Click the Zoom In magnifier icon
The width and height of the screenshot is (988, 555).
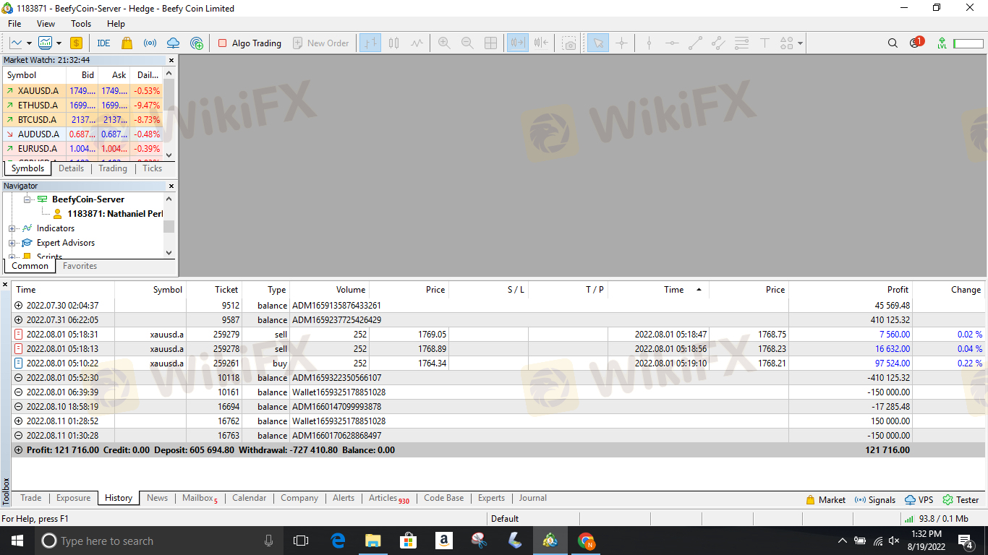click(x=444, y=43)
